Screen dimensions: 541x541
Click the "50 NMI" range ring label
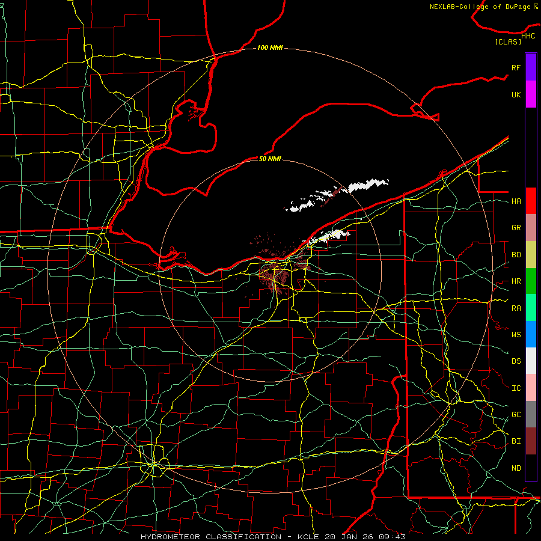(x=270, y=159)
